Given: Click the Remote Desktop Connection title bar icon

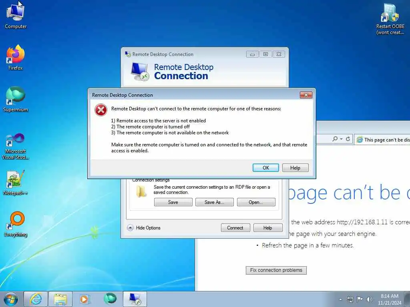Looking at the screenshot, I should (128, 54).
